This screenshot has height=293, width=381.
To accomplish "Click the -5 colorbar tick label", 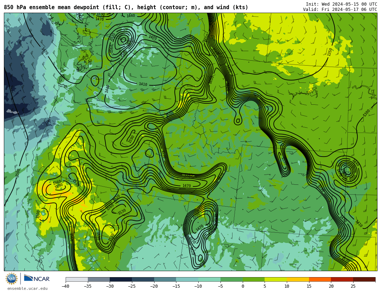I will [220, 286].
